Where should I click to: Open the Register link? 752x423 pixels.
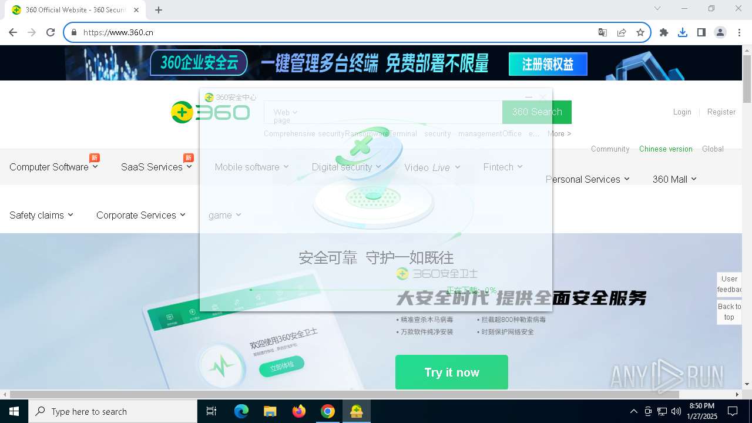[x=721, y=112]
